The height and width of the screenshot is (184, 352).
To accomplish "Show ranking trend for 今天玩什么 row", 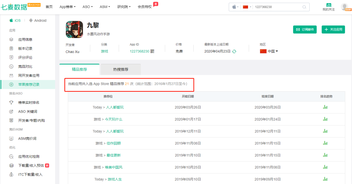I will coord(325,119).
